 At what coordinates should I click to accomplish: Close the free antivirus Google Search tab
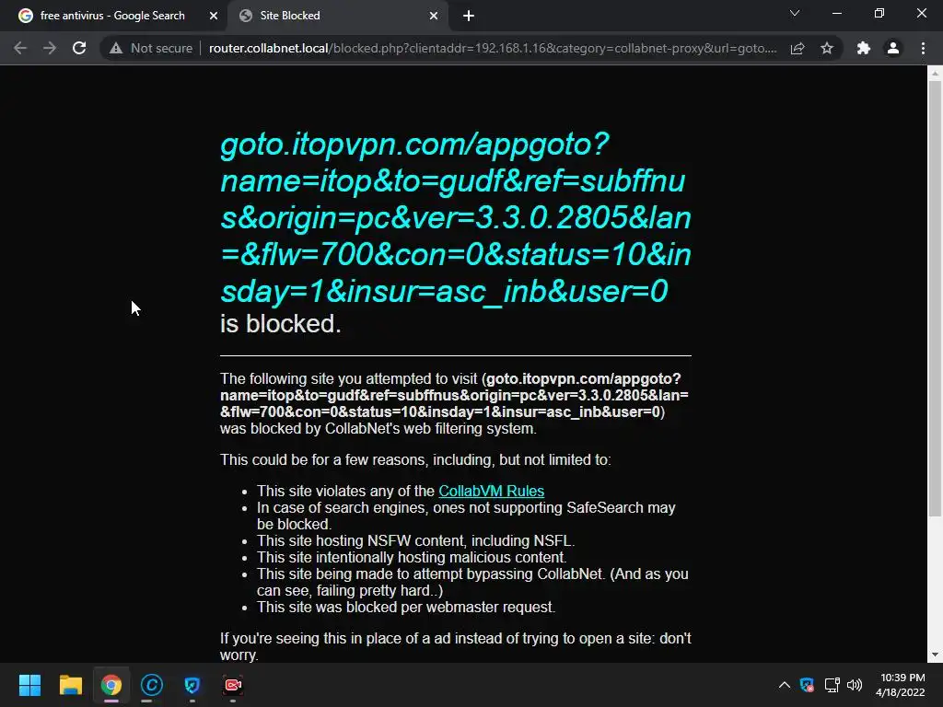click(x=214, y=16)
